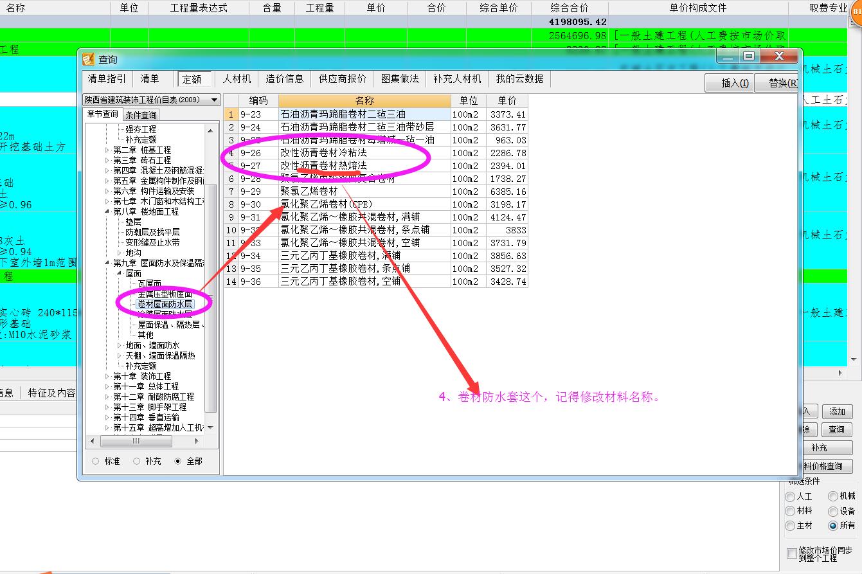Select 防潮层及找平层 tree item
Screen dimensions: 862x574
point(152,232)
